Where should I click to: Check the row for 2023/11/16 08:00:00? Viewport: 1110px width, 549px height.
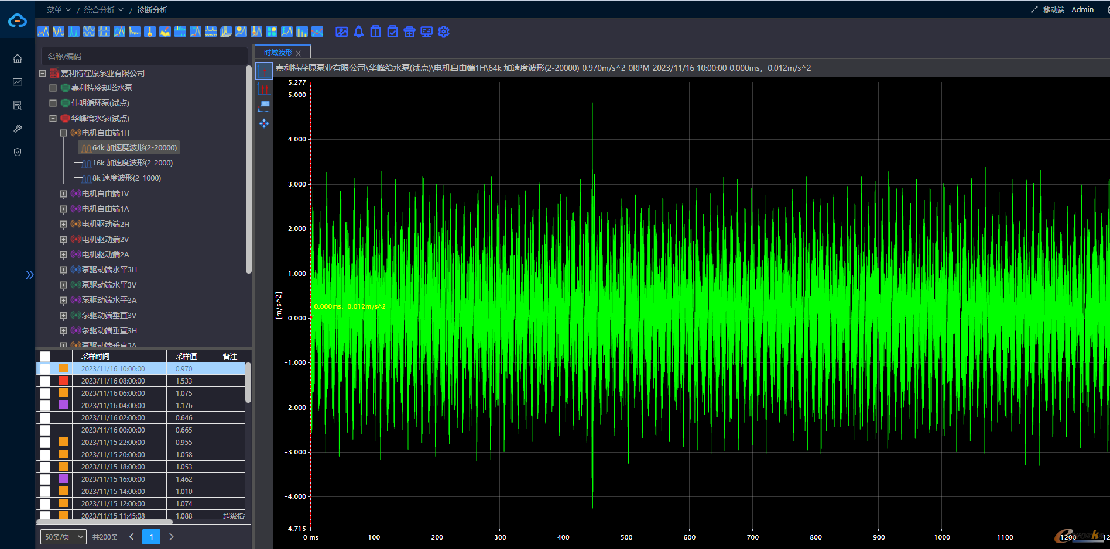[x=45, y=381]
